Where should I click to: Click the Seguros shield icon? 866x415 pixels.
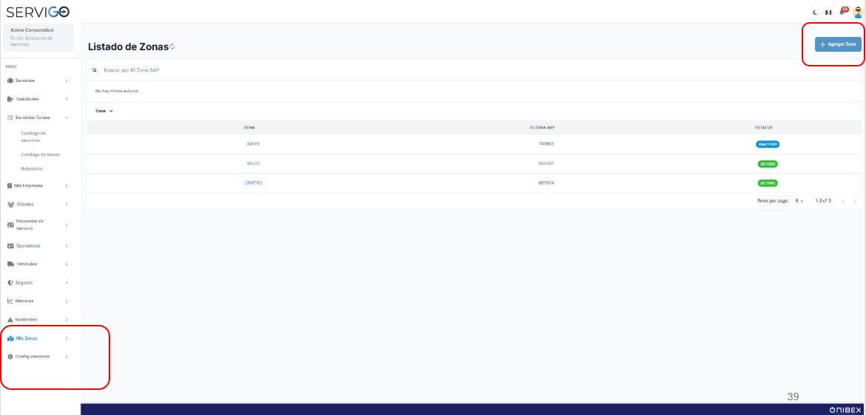pos(10,283)
